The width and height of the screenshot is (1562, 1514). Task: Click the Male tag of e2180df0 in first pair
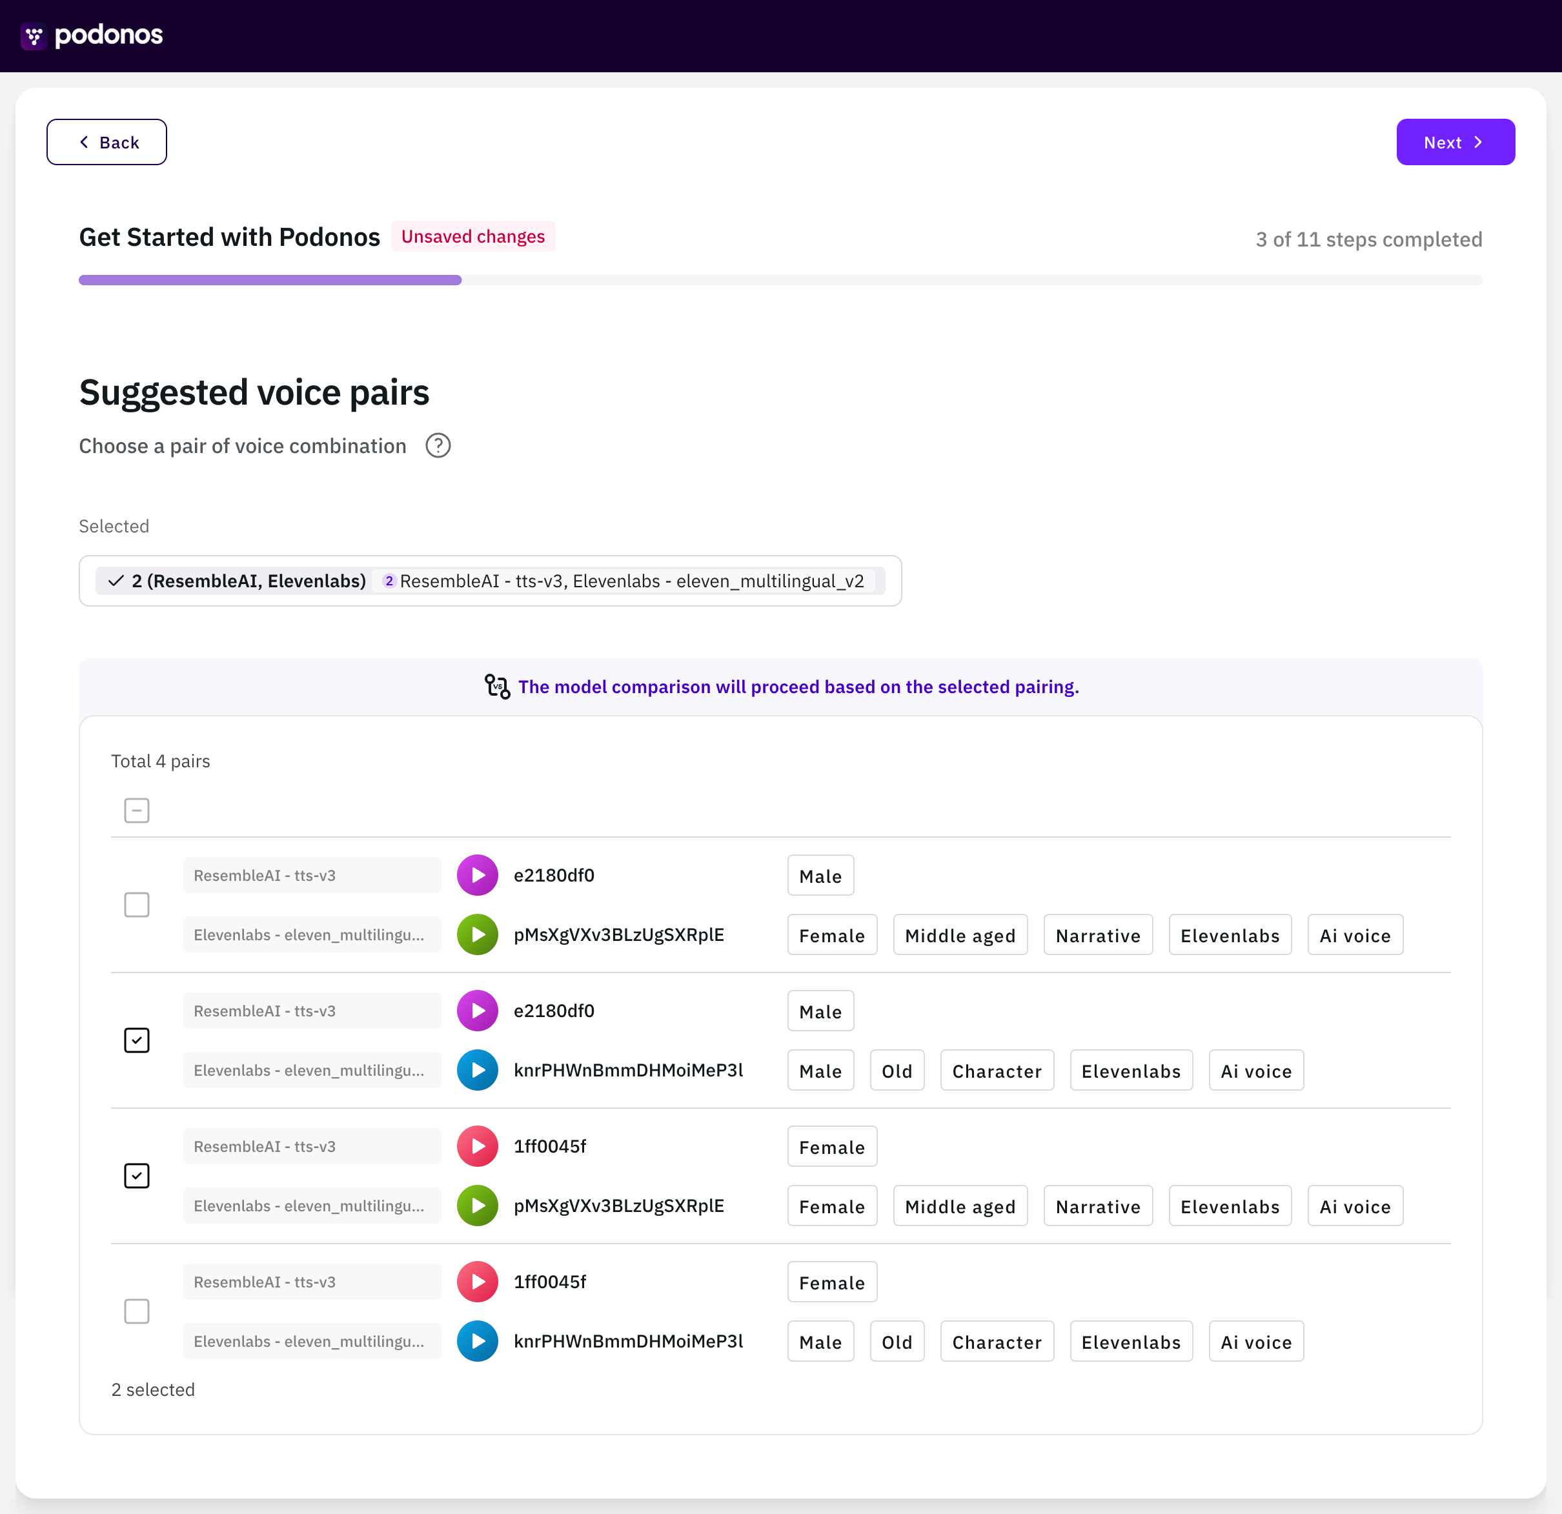click(x=821, y=876)
